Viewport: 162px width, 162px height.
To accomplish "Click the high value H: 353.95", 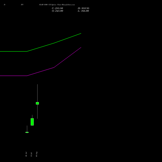I will 84,8.
